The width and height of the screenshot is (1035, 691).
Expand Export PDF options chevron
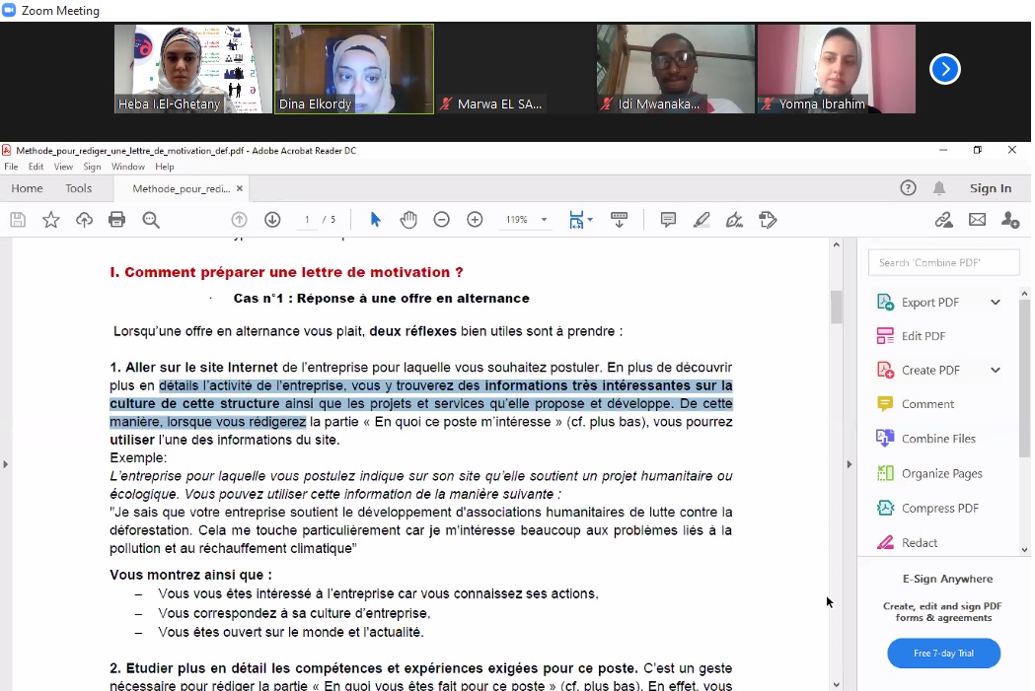point(995,303)
